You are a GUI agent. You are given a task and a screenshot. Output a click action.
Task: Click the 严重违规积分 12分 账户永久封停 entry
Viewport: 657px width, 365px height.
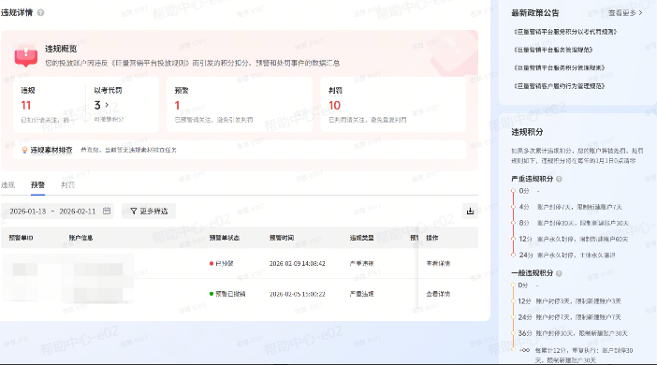[573, 239]
